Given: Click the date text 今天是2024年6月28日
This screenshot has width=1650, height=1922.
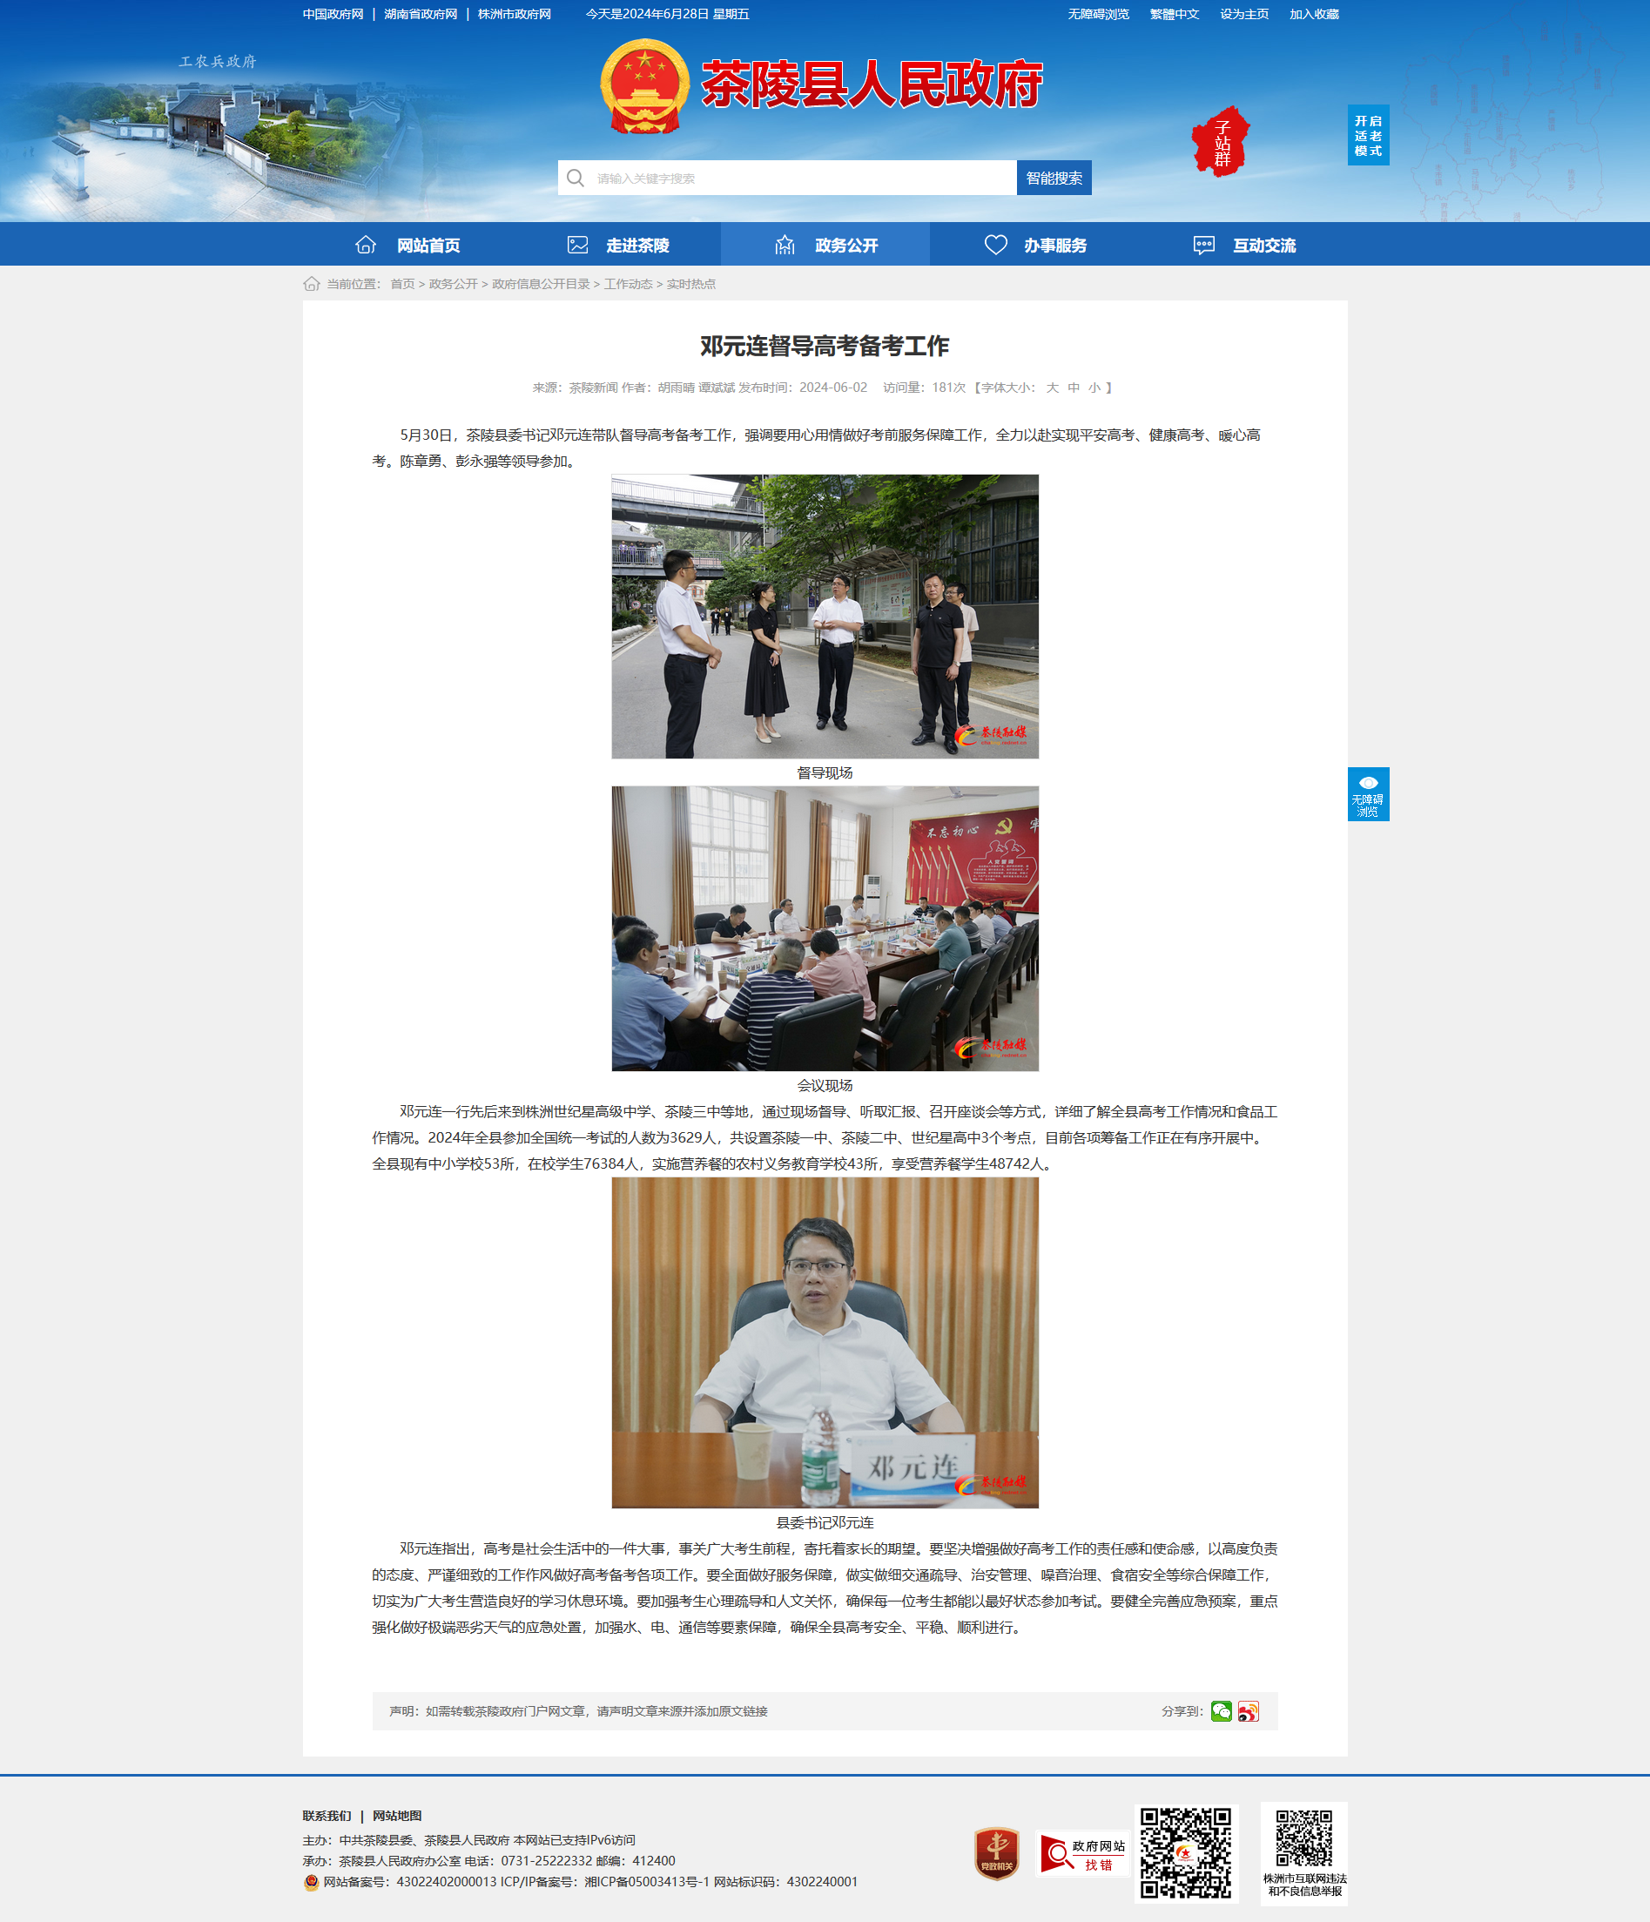Looking at the screenshot, I should pyautogui.click(x=648, y=14).
